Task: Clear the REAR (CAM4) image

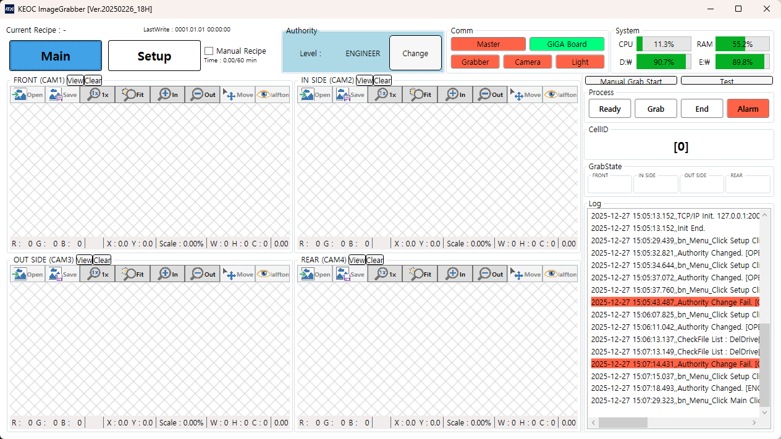Action: click(375, 260)
